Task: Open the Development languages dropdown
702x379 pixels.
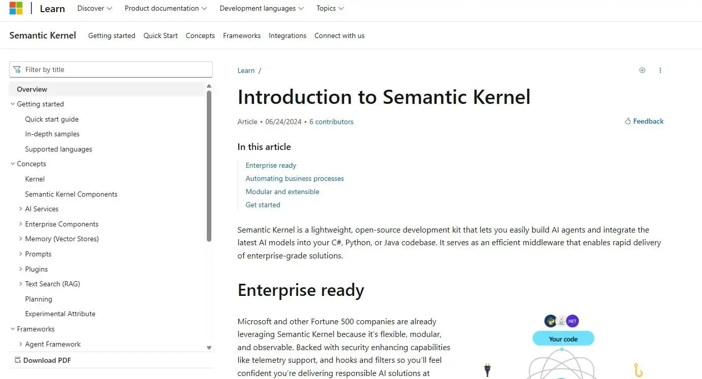Action: 262,8
